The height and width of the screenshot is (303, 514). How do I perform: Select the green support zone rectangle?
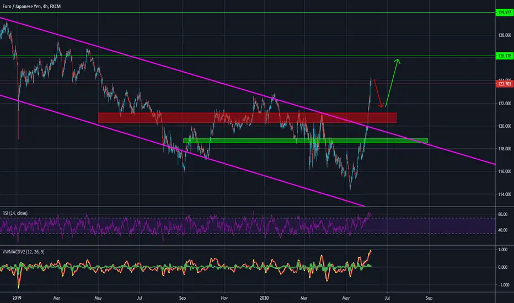tap(306, 141)
